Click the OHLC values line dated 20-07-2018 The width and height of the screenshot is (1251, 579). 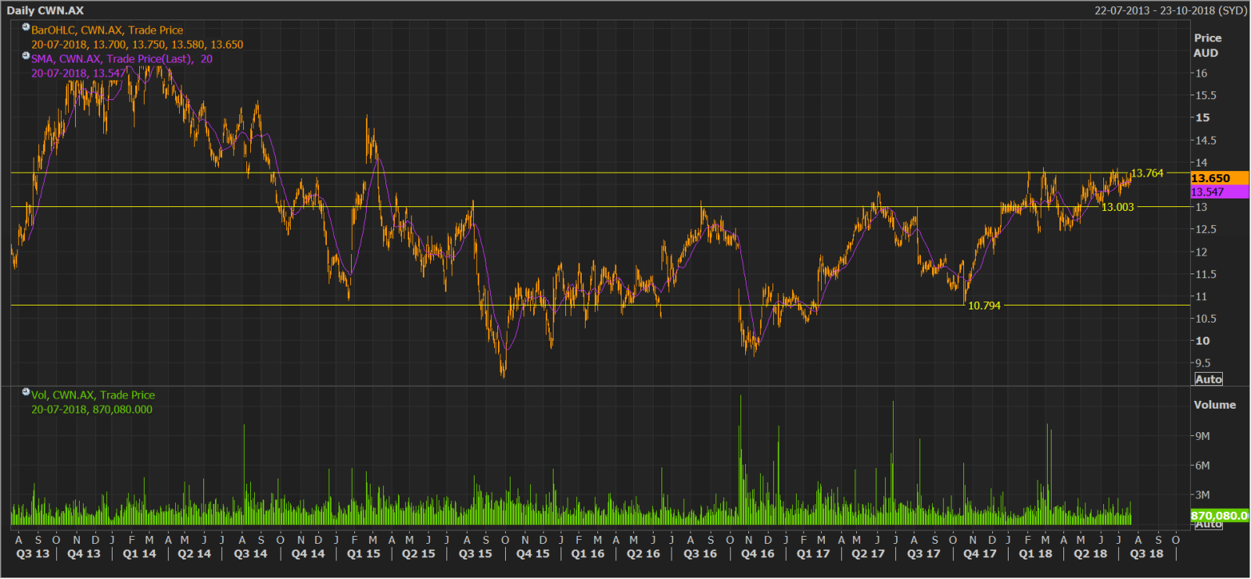pyautogui.click(x=137, y=45)
